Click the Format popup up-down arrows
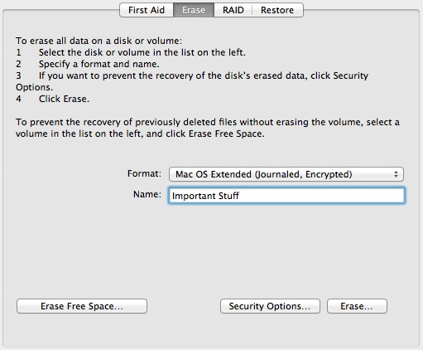Image resolution: width=423 pixels, height=350 pixels. 396,174
